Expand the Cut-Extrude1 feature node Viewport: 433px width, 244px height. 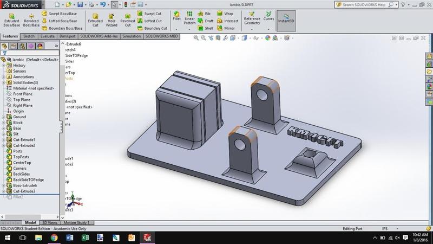pos(4,140)
